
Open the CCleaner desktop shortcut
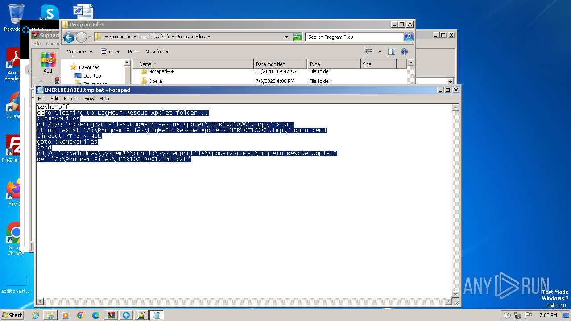(13, 105)
